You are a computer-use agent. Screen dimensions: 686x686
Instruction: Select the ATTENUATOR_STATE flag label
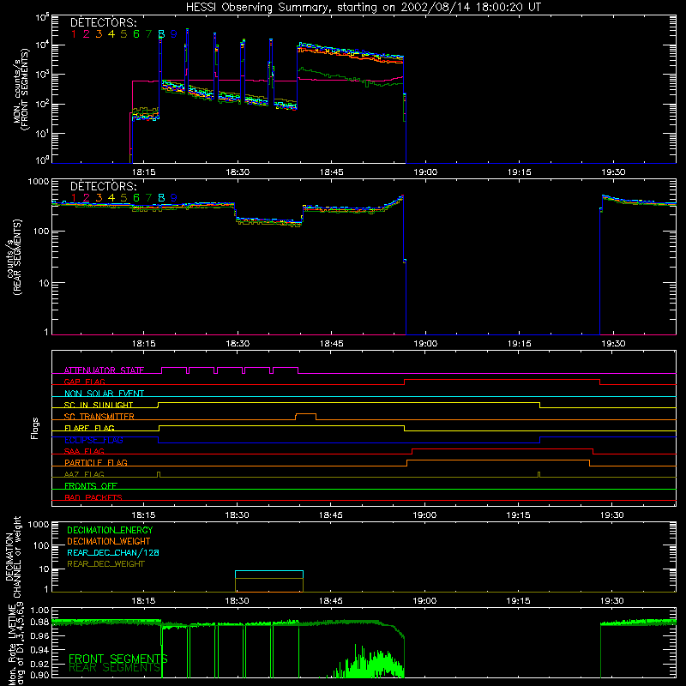104,370
